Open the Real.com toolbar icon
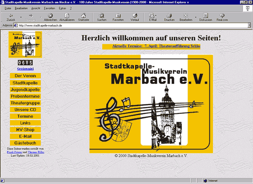The height and width of the screenshot is (184, 253). pyautogui.click(x=222, y=16)
